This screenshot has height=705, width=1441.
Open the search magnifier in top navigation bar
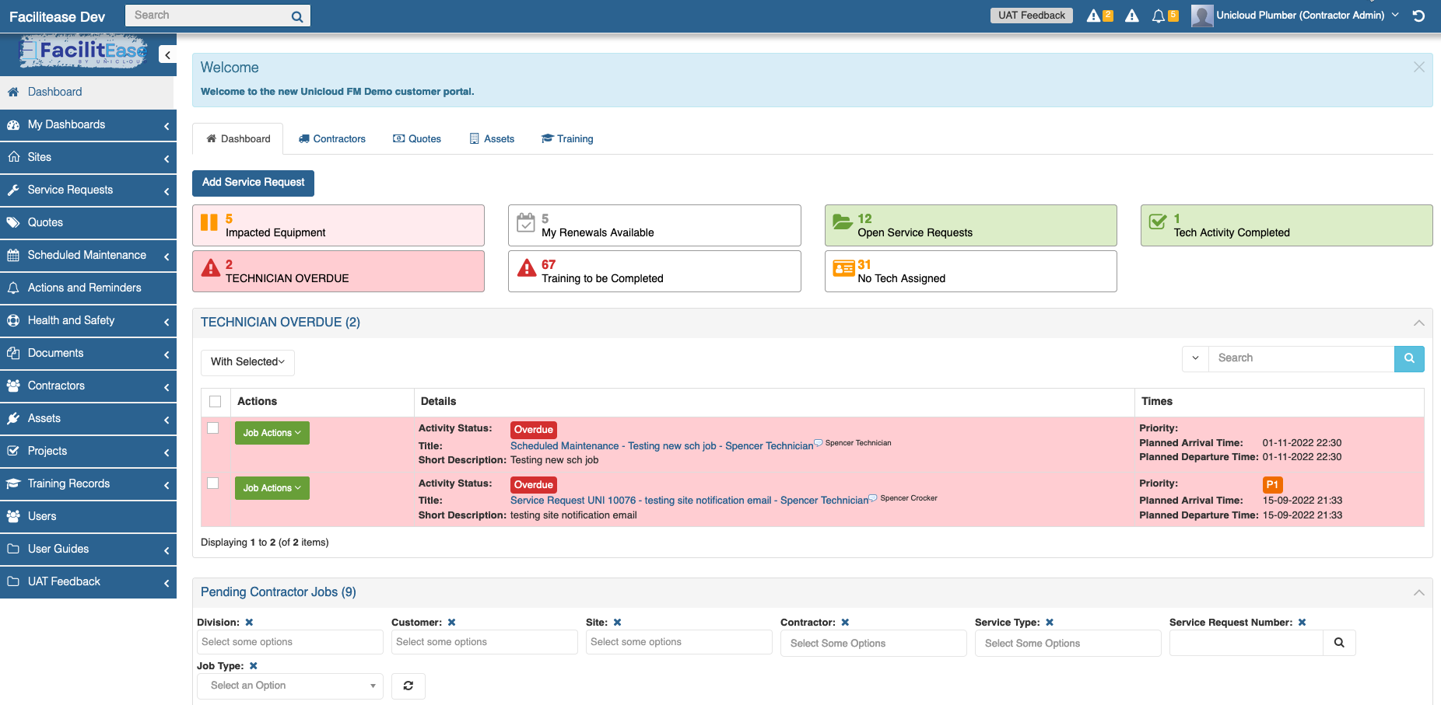[x=296, y=15]
